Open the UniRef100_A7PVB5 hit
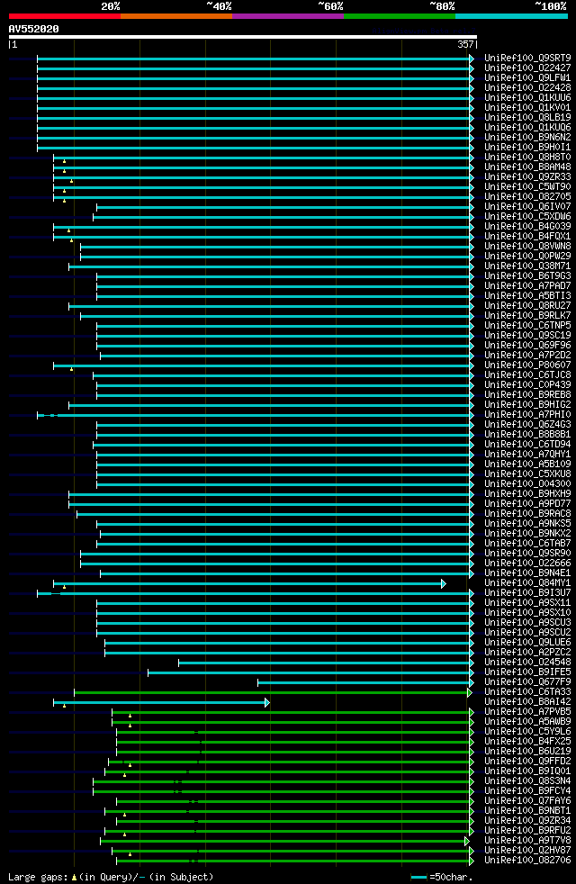576x884 pixels. click(527, 711)
